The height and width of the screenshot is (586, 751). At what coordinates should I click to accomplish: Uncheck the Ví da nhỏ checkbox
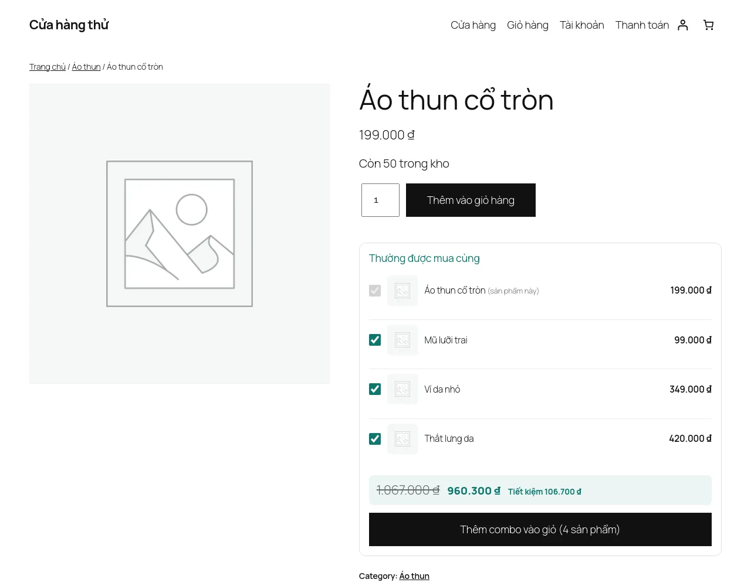(x=375, y=389)
